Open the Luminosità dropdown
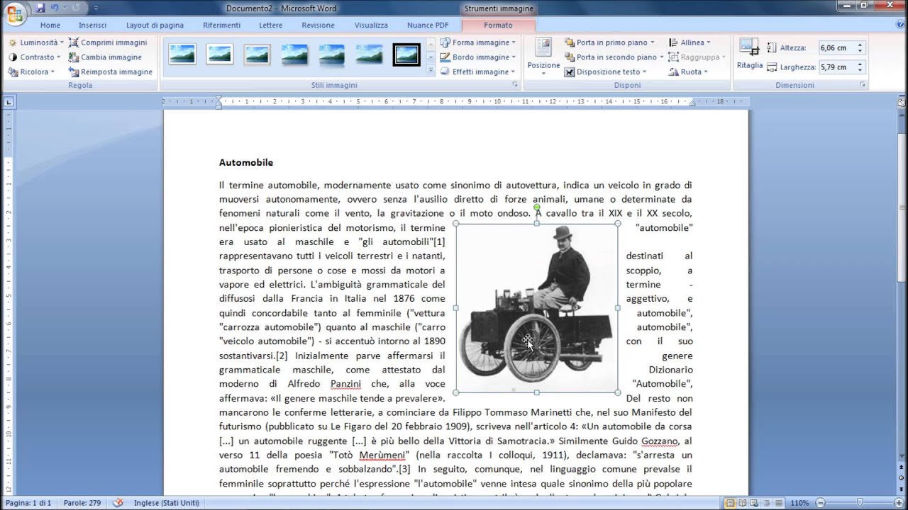 pos(35,42)
